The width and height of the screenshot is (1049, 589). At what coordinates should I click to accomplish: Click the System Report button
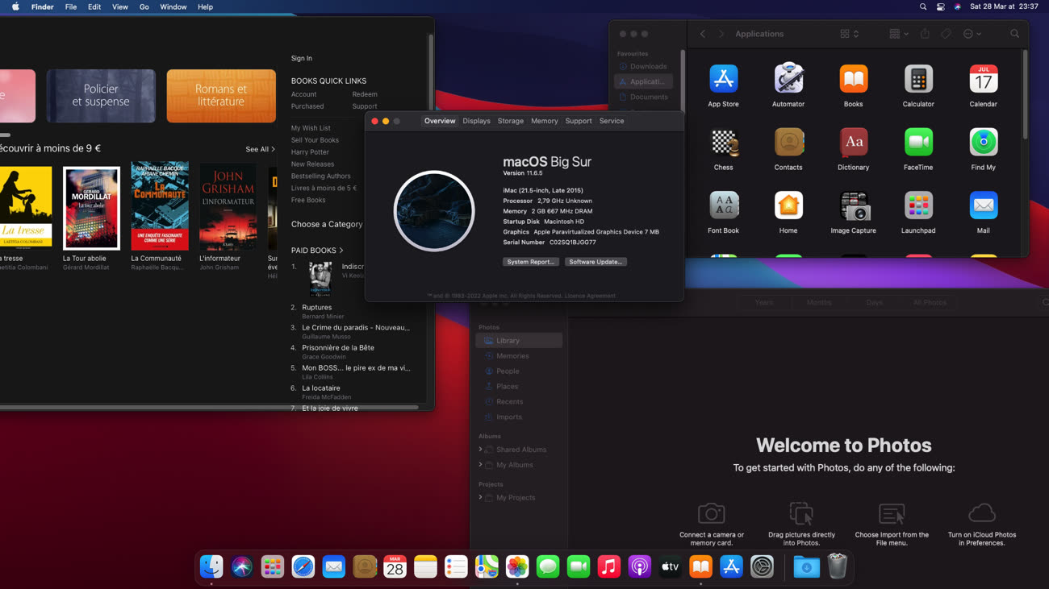530,262
